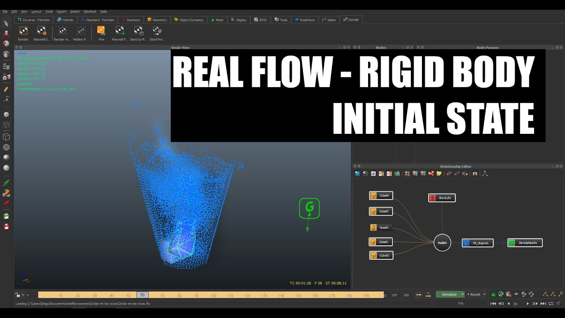This screenshot has height=318, width=565.
Task: Toggle the timeline lock icon
Action: 18,295
